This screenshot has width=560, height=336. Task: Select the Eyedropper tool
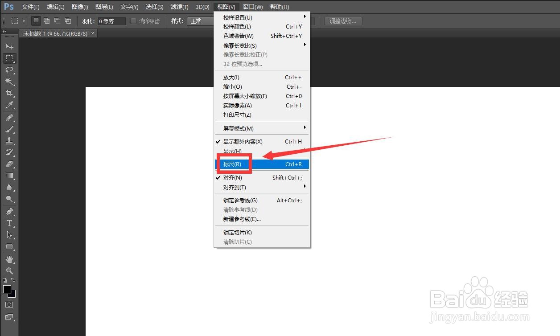click(10, 105)
